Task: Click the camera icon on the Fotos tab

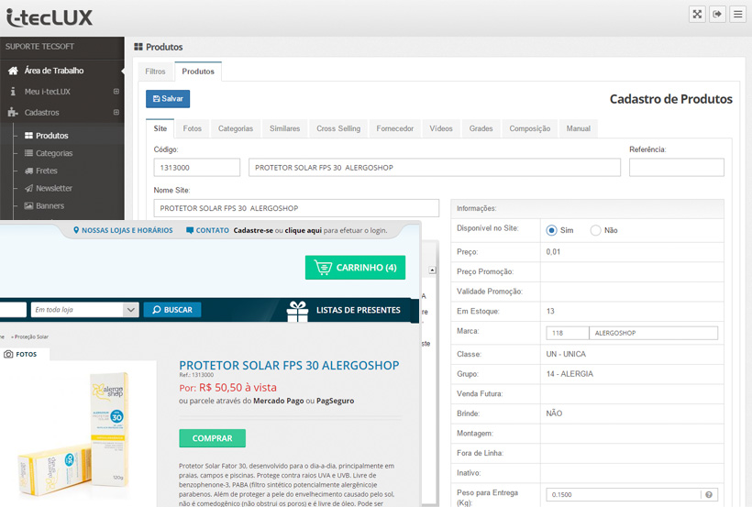Action: coord(8,354)
